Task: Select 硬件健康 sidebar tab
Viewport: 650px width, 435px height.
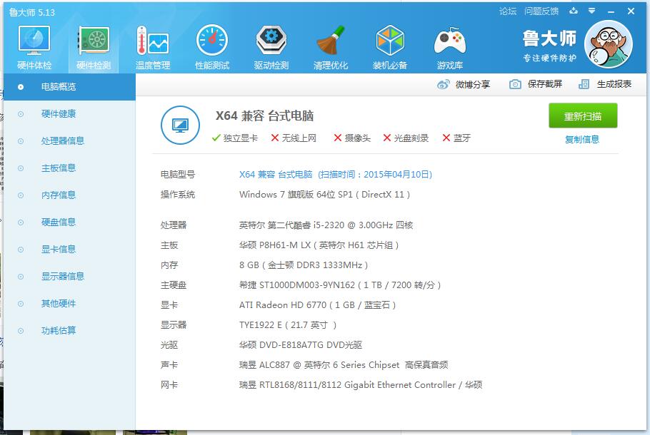Action: coord(69,114)
